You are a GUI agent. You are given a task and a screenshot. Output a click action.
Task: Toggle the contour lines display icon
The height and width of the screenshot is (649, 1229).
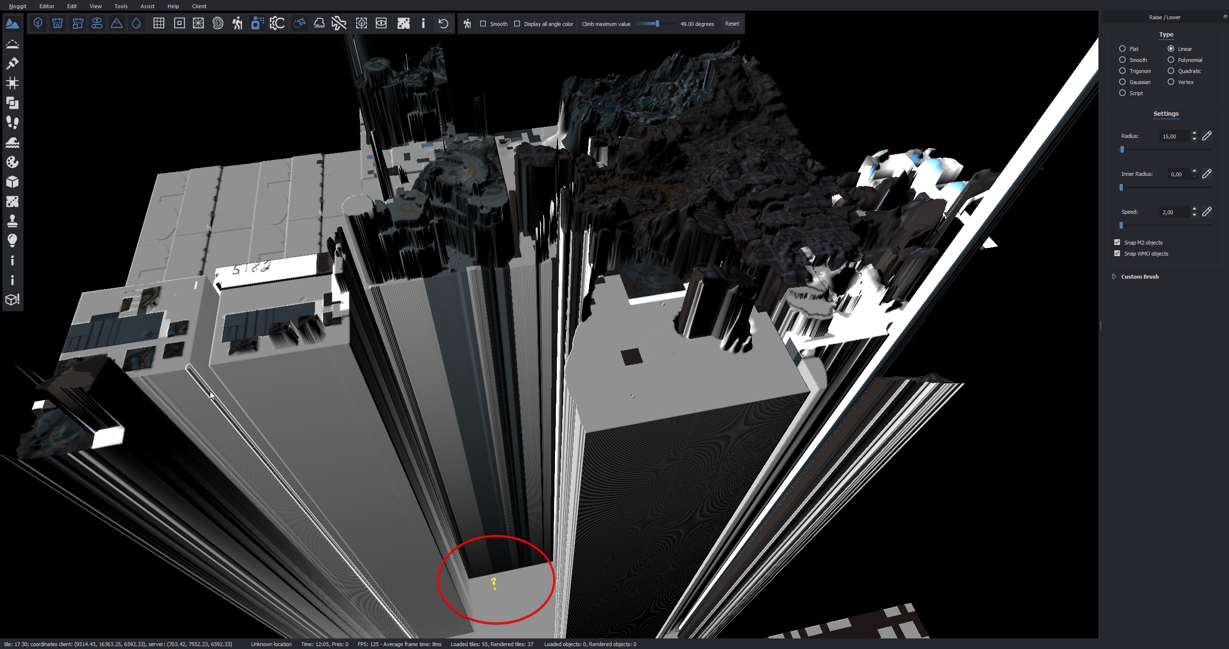tap(218, 24)
